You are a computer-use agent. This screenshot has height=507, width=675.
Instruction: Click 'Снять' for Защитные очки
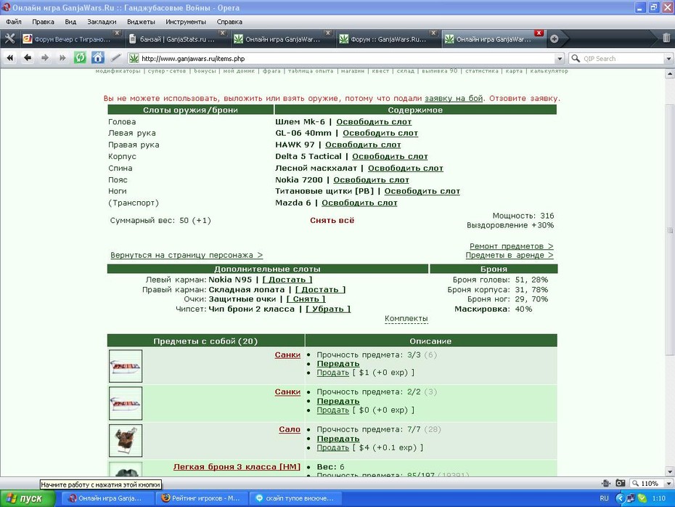306,299
